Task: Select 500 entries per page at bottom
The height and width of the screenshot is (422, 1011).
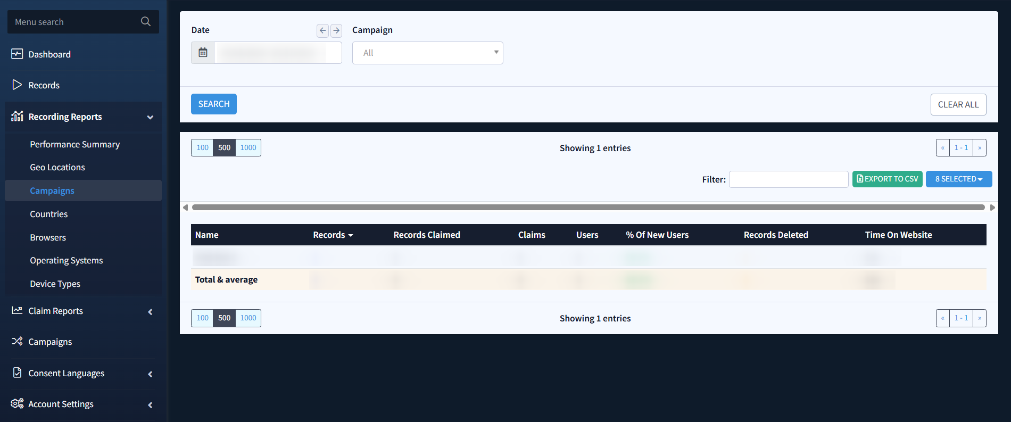Action: pyautogui.click(x=224, y=318)
